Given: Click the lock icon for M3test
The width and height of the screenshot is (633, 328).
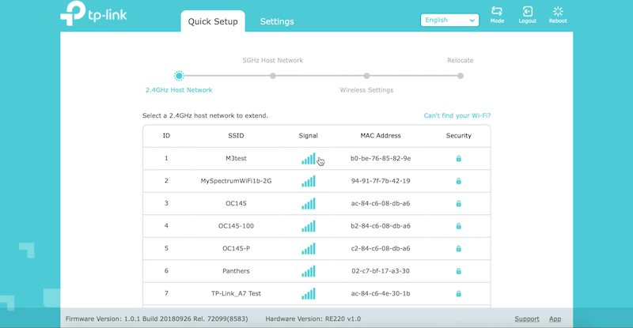Looking at the screenshot, I should click(458, 159).
